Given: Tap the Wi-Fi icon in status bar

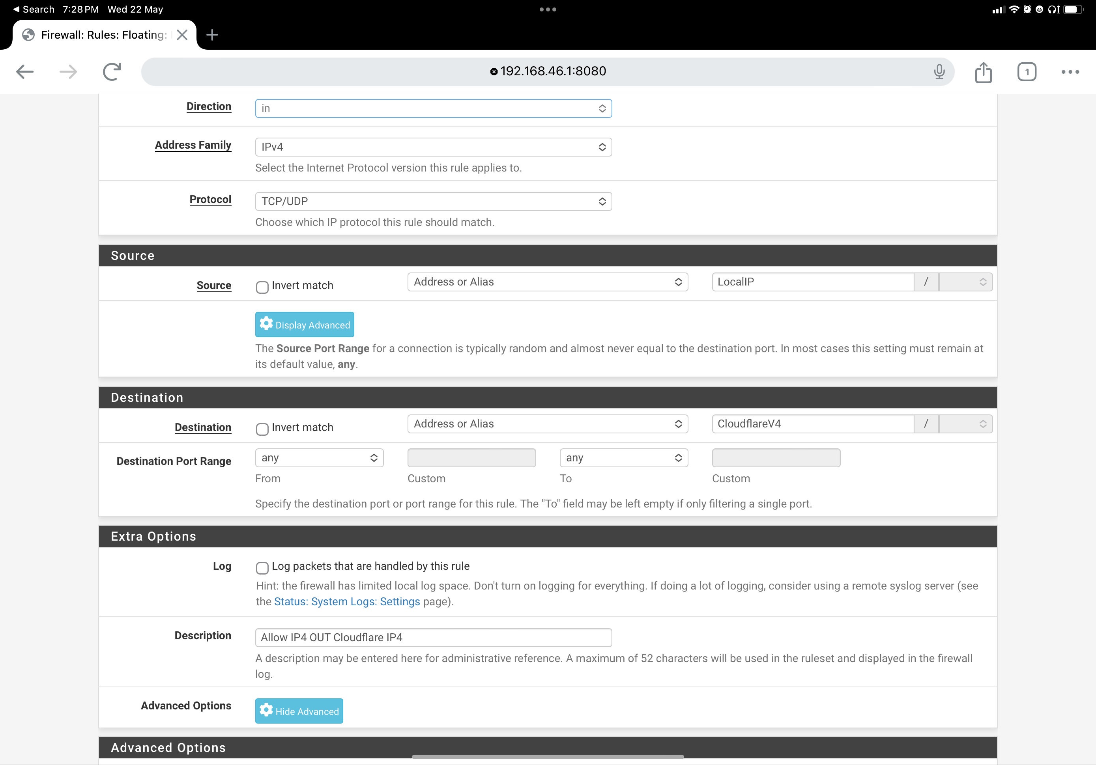Looking at the screenshot, I should [1014, 9].
